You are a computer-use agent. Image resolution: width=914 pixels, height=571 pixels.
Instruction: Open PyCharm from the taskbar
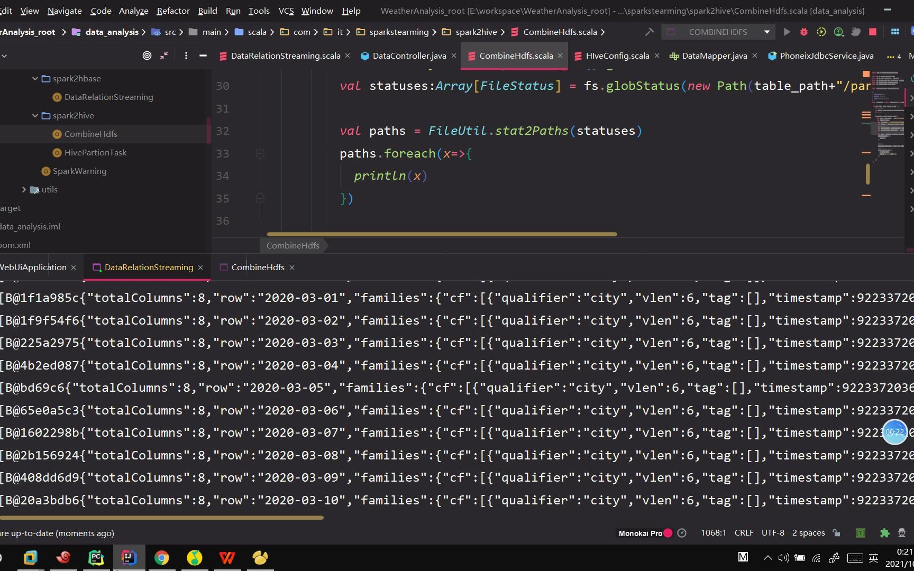tap(96, 557)
